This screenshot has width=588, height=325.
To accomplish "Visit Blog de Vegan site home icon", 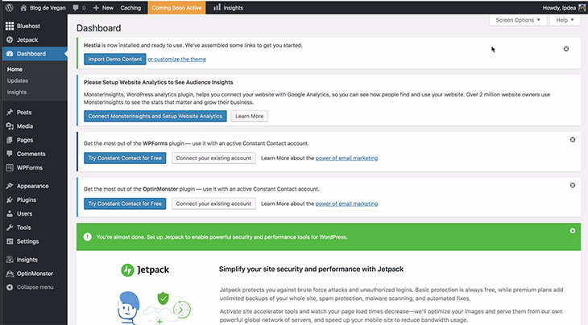I will (x=23, y=7).
